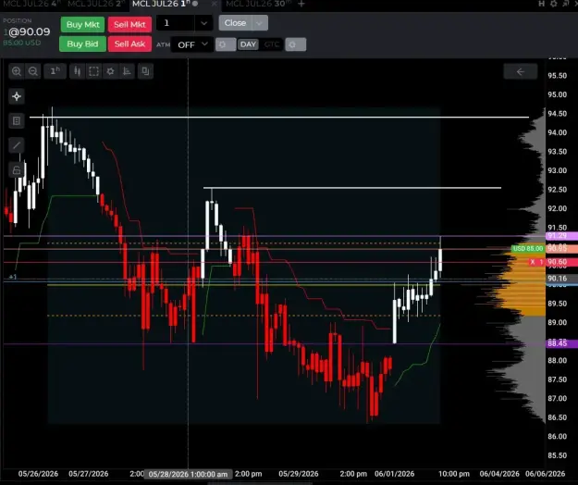This screenshot has width=578, height=485.
Task: Switch to MCL JUL26 2h tab
Action: [96, 4]
